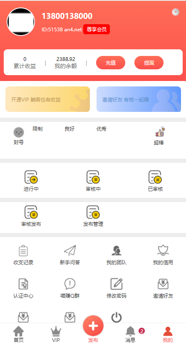Open the 进行中 tasks icon
The width and height of the screenshot is (186, 344).
pos(31,177)
